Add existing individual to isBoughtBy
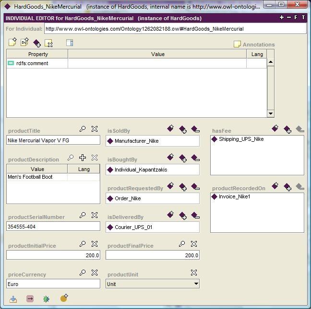 183,158
